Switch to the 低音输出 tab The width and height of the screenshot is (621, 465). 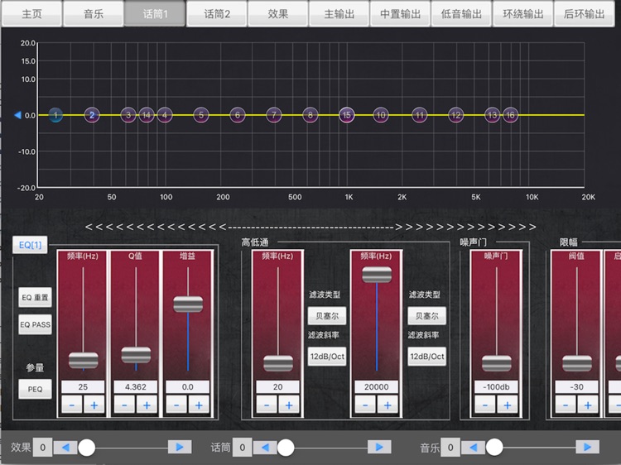462,14
